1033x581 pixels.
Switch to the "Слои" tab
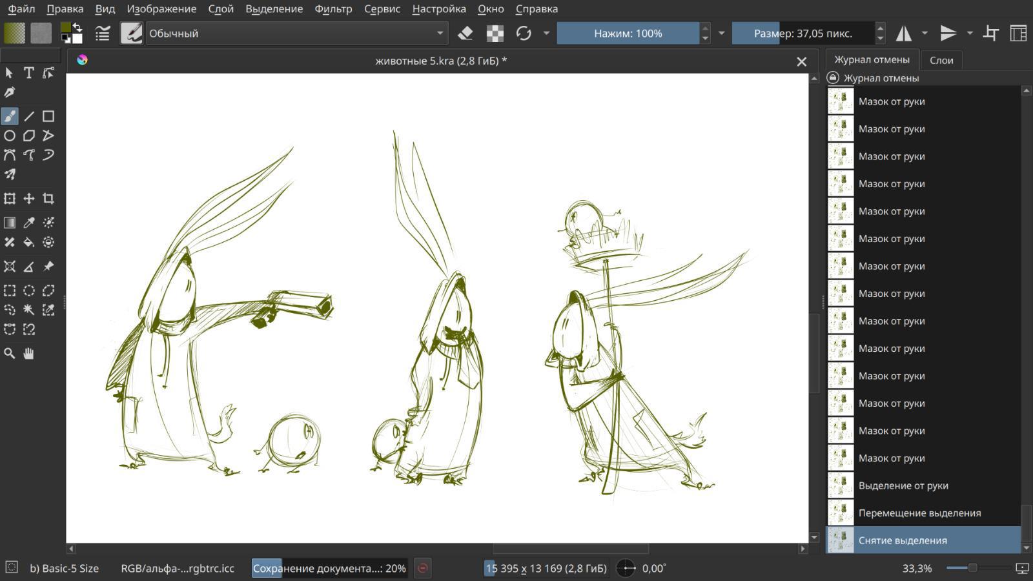coord(941,60)
